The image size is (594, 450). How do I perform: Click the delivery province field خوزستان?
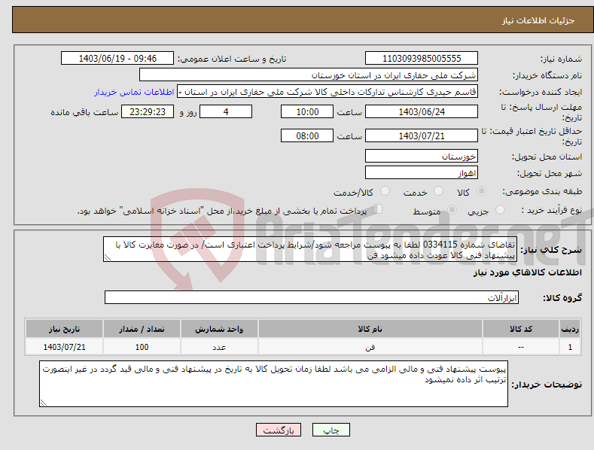click(x=422, y=156)
